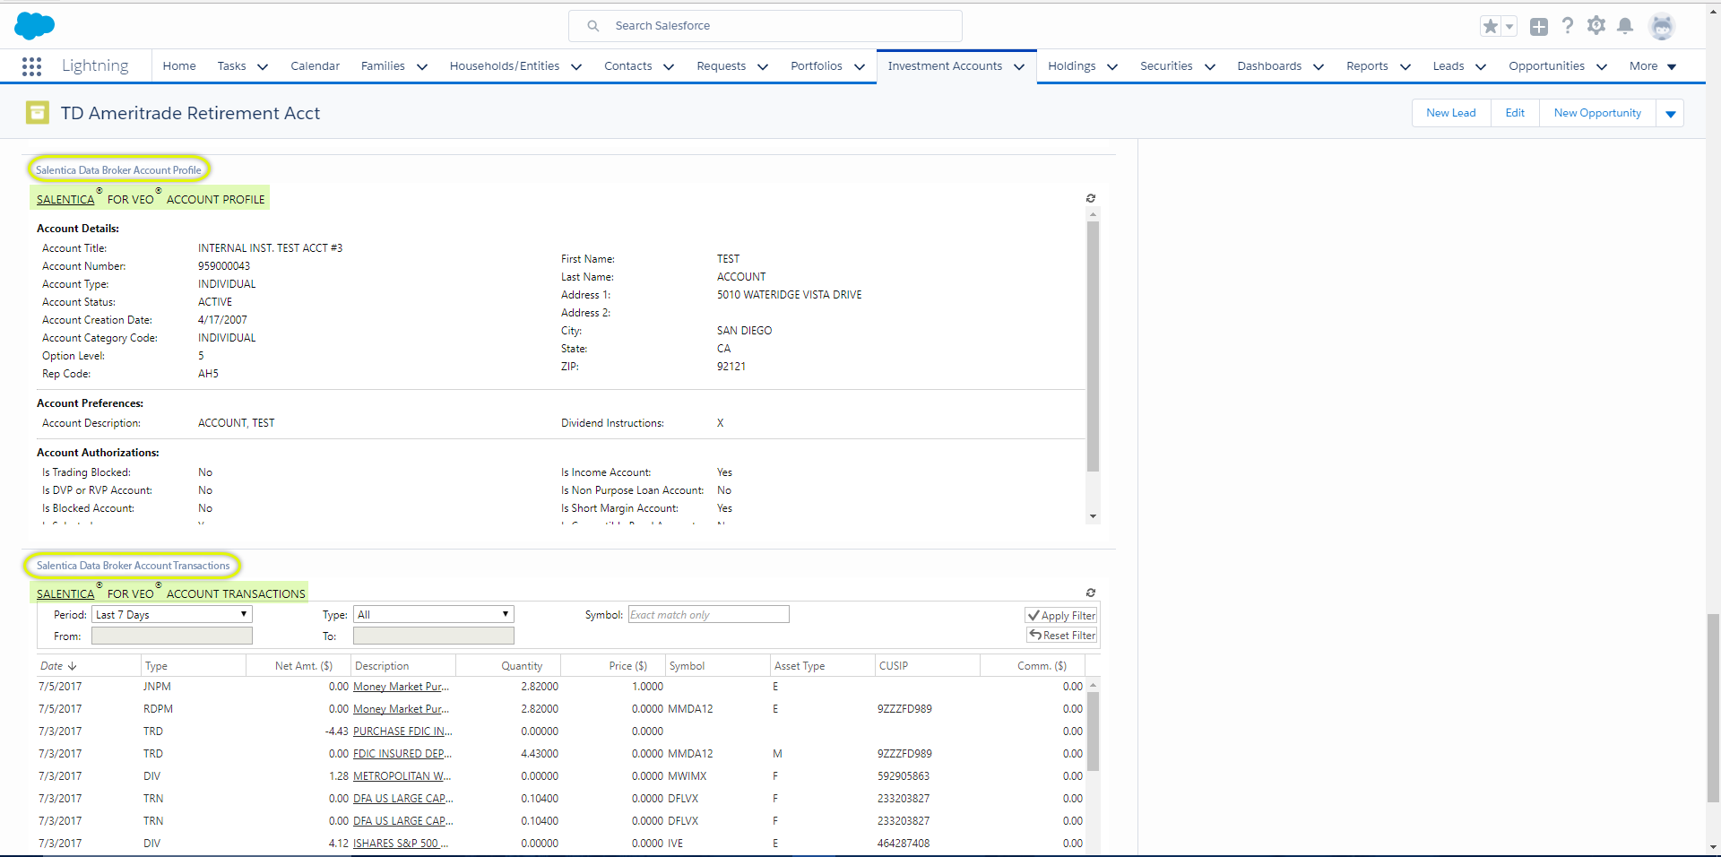Screen dimensions: 1721x857
Task: Open the Families tab
Action: [x=383, y=66]
